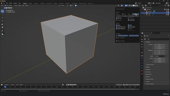This screenshot has width=170, height=96.
Task: Toggle the Bones overlay checkbox
Action: [129, 25]
